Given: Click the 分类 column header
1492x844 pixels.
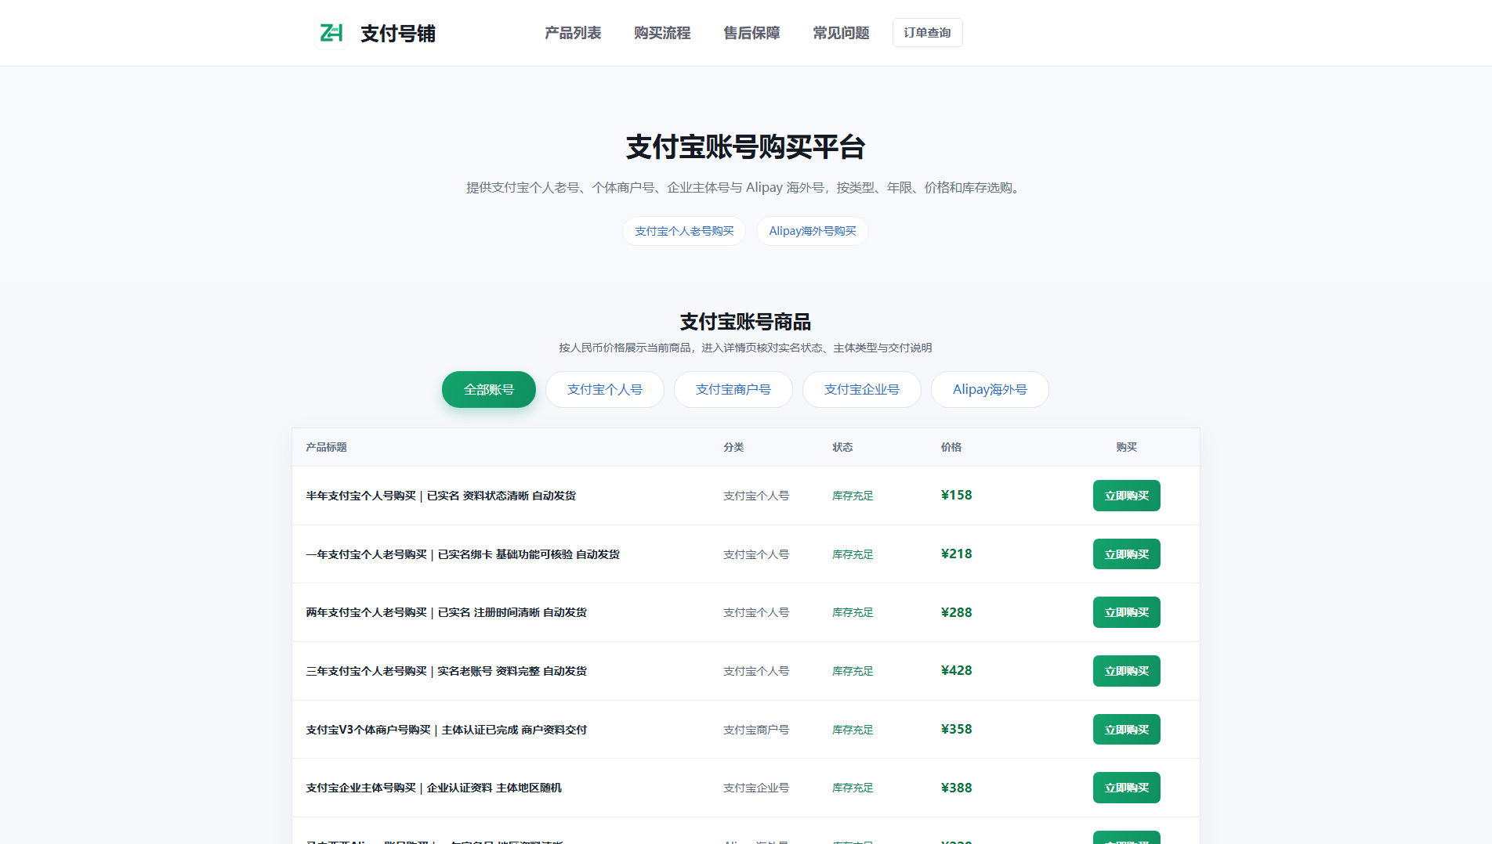Looking at the screenshot, I should point(733,447).
